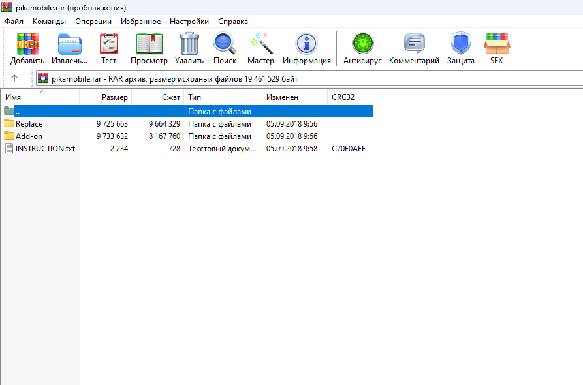Screen dimensions: 583x385
Task: Open the Просмотр (View) book icon
Action: click(x=149, y=44)
